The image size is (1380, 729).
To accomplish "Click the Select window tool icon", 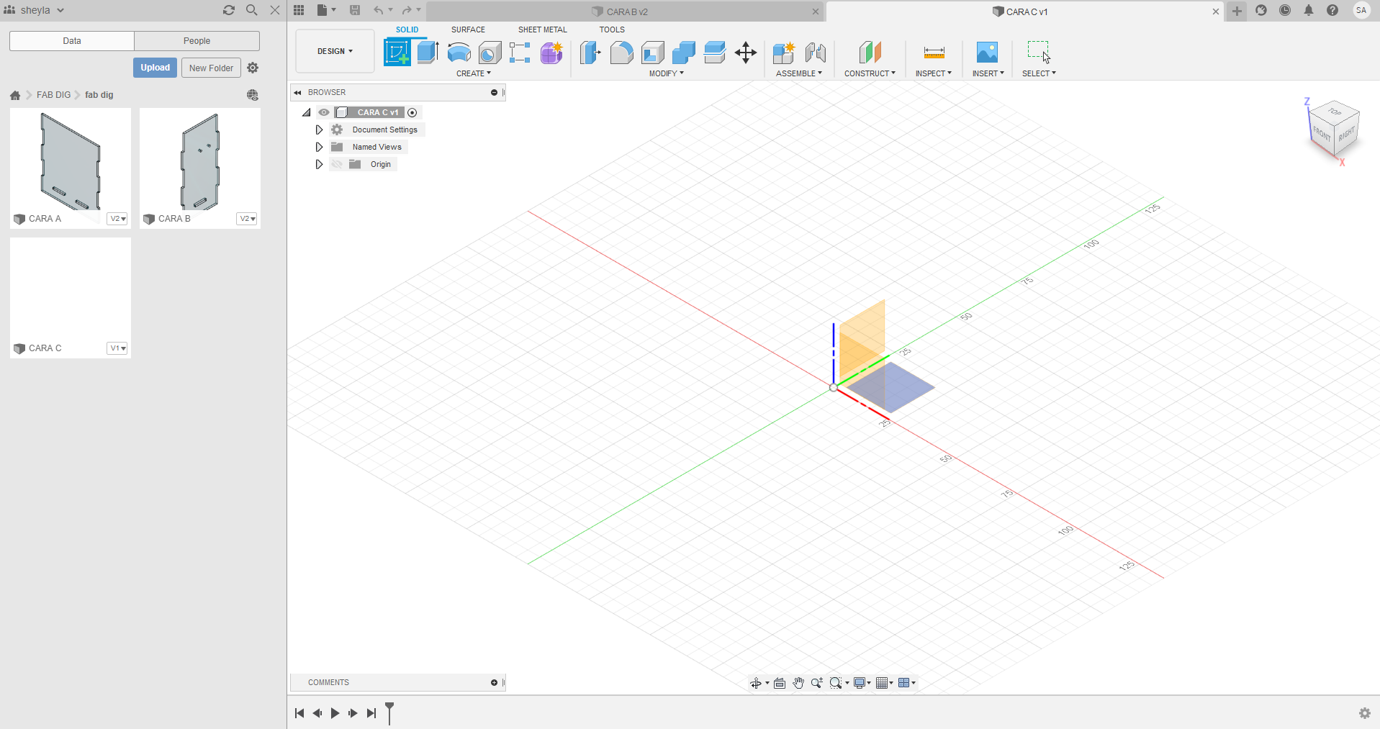I will 1039,53.
